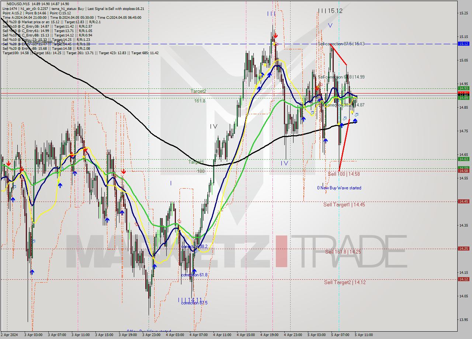Click the 'Sell Target2 | 14.12' label

click(345, 282)
